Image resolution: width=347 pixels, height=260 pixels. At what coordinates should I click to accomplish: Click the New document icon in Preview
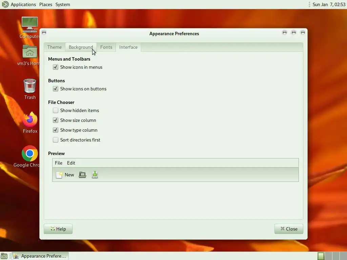click(x=59, y=175)
